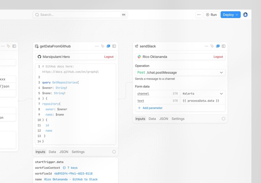This screenshot has width=261, height=183.
Task: Click 'Sends a message to a channel' description
Action: (155, 79)
